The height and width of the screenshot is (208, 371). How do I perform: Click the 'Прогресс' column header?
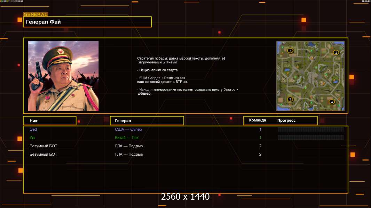pyautogui.click(x=286, y=120)
